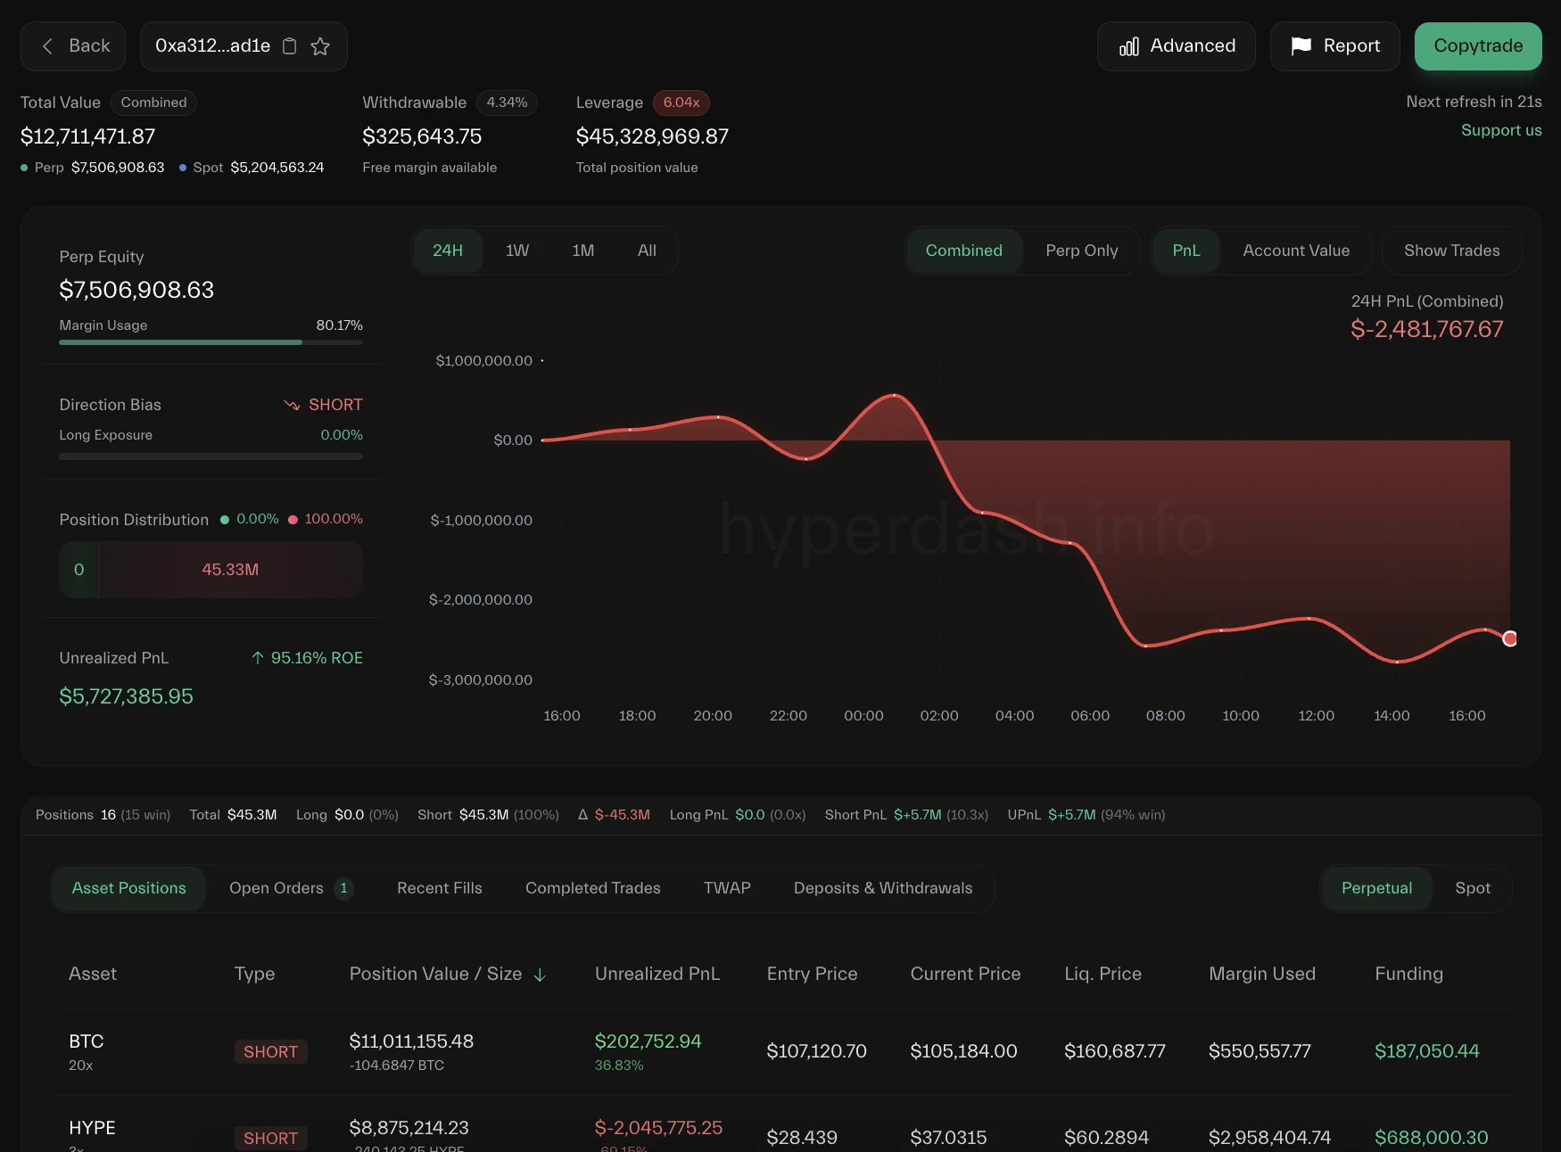The width and height of the screenshot is (1561, 1152).
Task: Click the red endpoint marker on the PnL chart
Action: coord(1509,638)
